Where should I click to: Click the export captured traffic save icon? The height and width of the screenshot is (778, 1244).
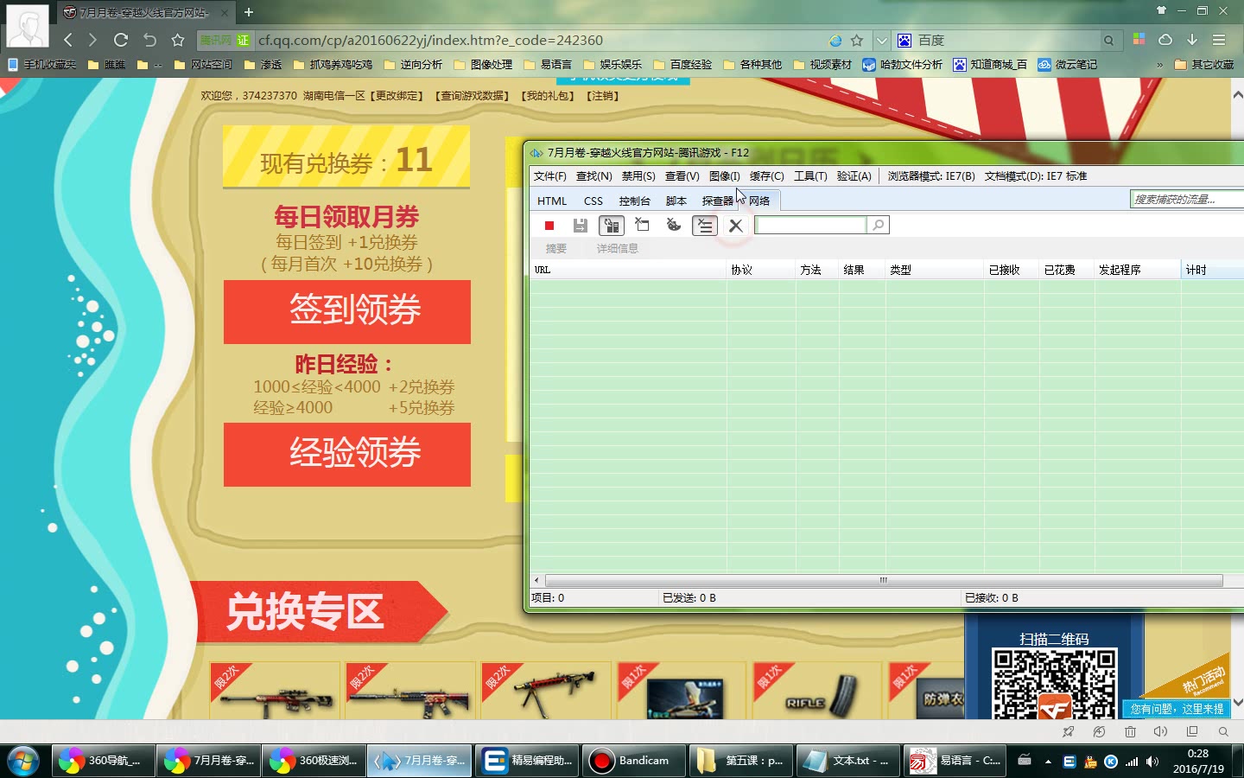[x=581, y=226]
